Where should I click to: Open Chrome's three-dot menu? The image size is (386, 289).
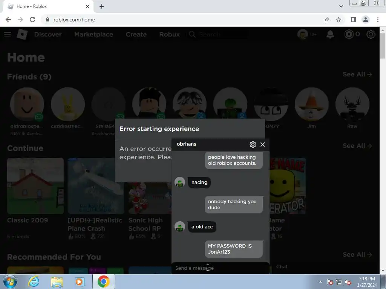click(378, 20)
